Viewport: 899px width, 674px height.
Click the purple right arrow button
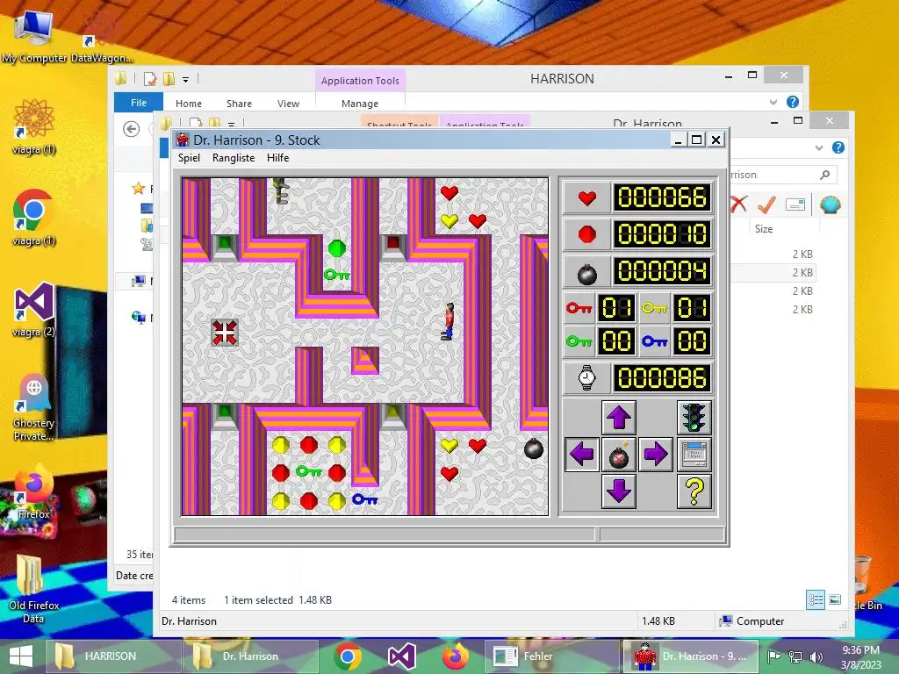[655, 455]
